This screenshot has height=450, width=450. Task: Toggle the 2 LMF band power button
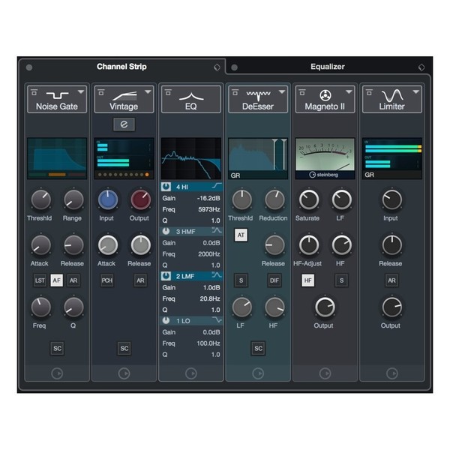166,276
